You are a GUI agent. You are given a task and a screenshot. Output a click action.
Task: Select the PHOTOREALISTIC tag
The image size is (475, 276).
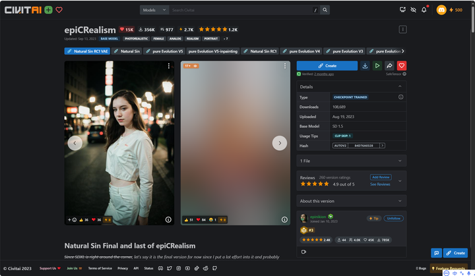(137, 39)
